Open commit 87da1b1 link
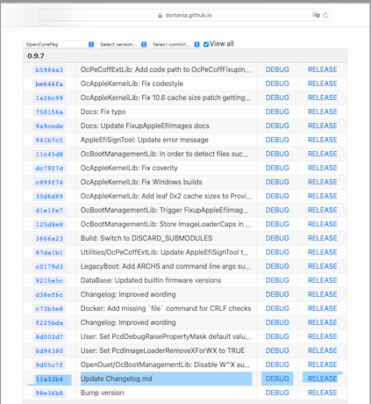Image resolution: width=371 pixels, height=404 pixels. coord(49,253)
